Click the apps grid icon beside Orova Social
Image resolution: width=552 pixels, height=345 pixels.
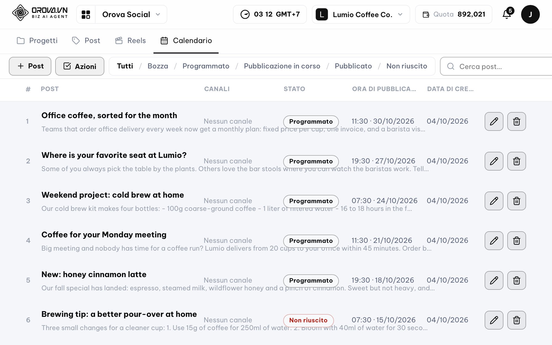pyautogui.click(x=86, y=14)
